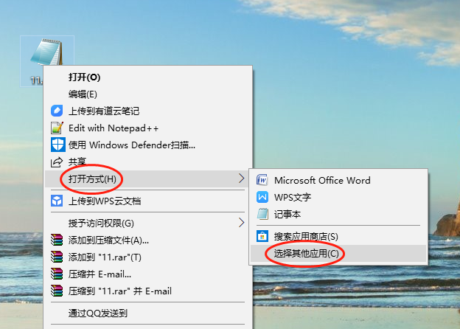Viewport: 460px width, 329px height.
Task: Select the 11 text file desktop icon
Action: tap(47, 61)
